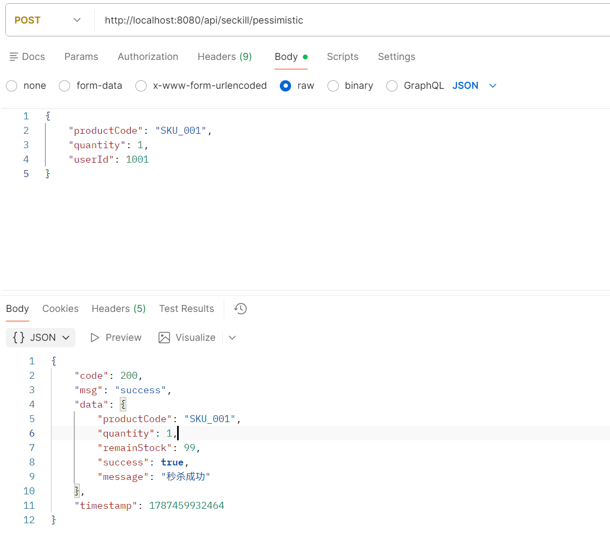610x558 pixels.
Task: Click the Docs list icon
Action: click(13, 57)
